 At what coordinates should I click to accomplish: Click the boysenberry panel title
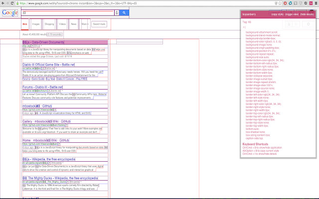click(249, 14)
